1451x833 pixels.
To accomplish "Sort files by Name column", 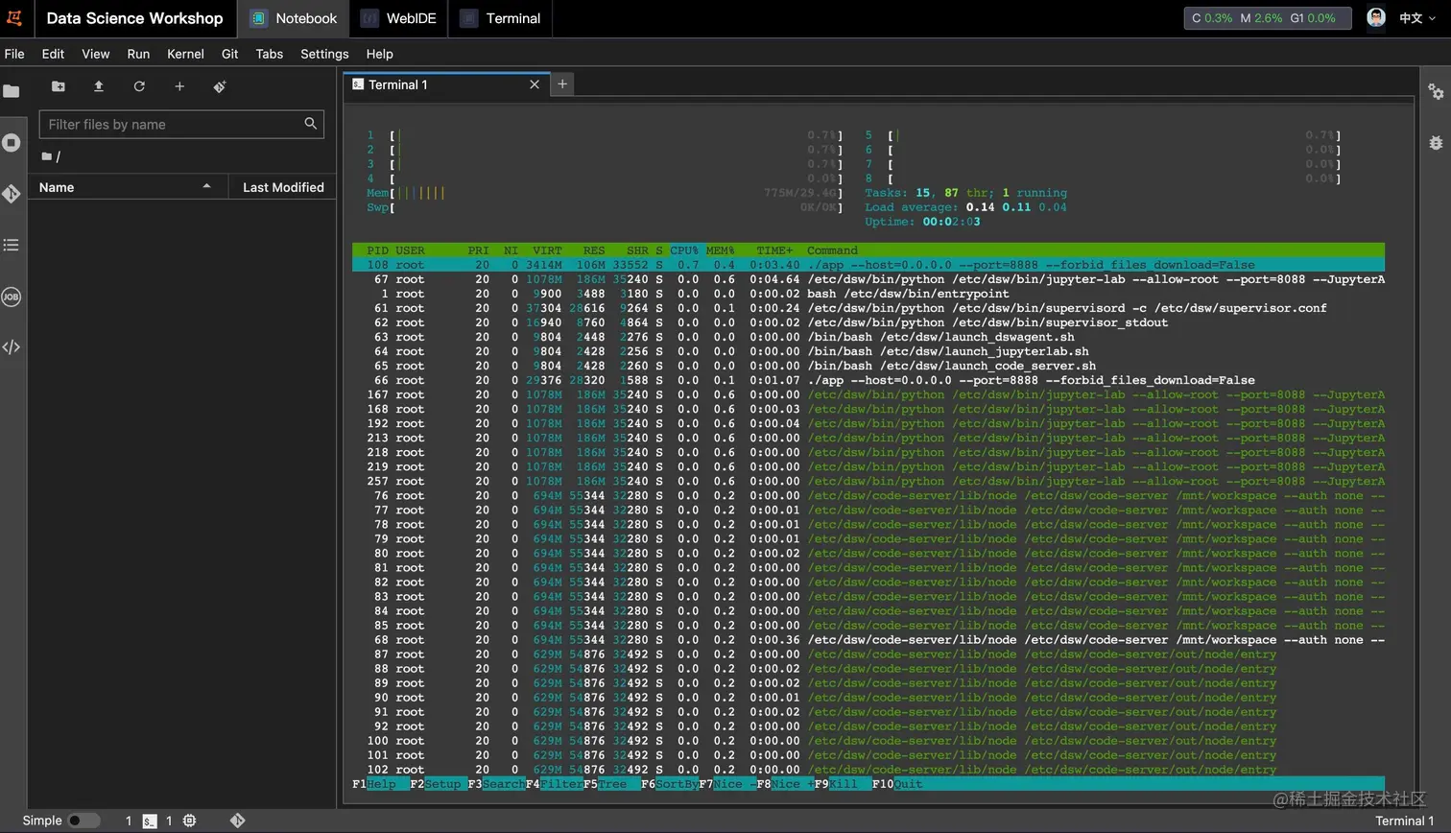I will [57, 187].
